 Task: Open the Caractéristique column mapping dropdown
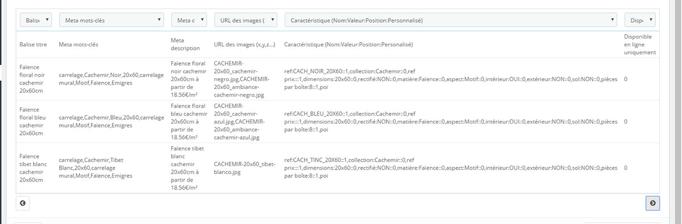click(451, 20)
